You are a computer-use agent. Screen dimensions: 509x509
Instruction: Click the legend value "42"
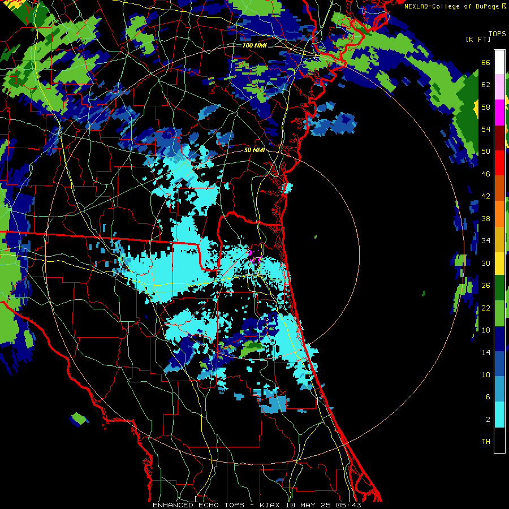point(486,196)
